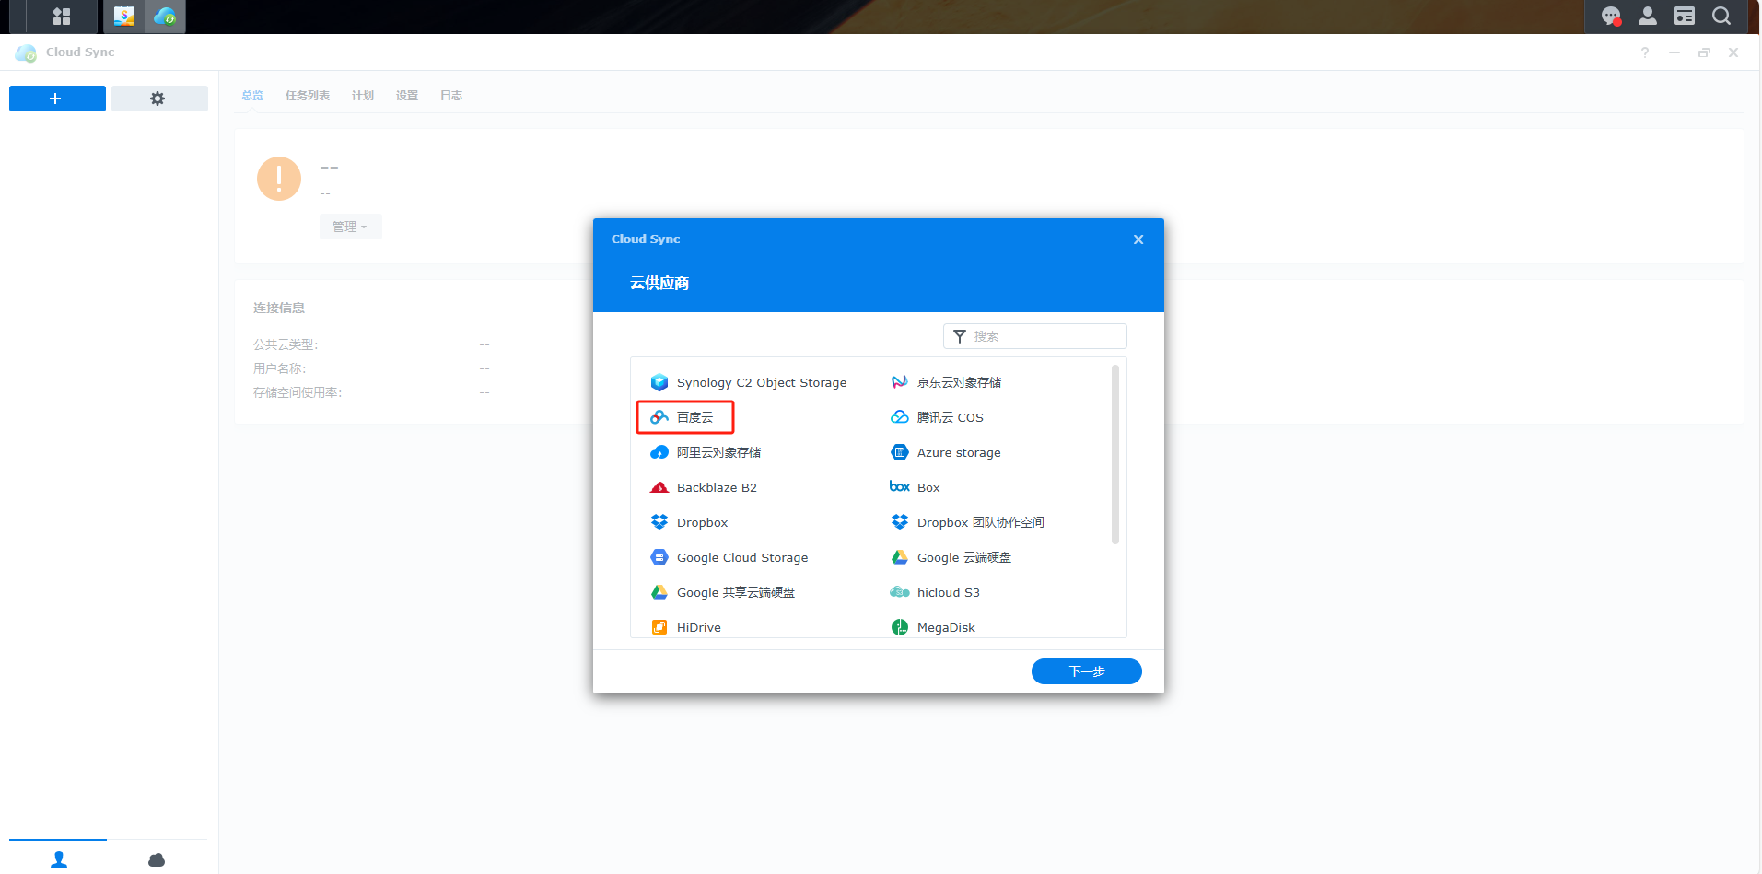Click the orange warning status icon
This screenshot has width=1762, height=874.
click(x=279, y=179)
